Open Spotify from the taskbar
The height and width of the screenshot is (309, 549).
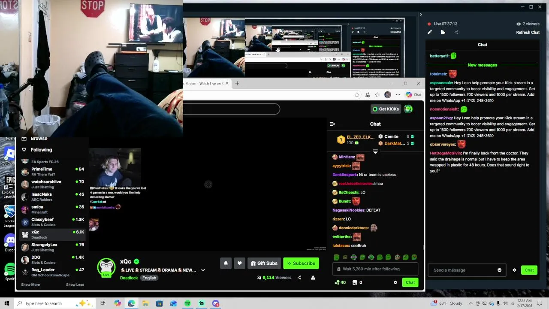pos(187,303)
